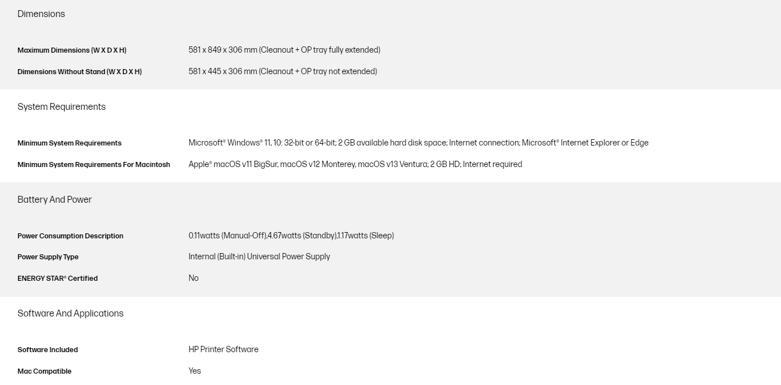Click the Microsoft Windows 11, 10 requirements text
The image size is (781, 385).
(x=418, y=143)
